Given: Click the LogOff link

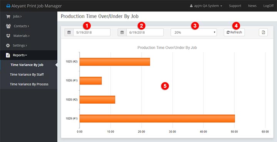Looking at the screenshot, I should (x=269, y=6).
